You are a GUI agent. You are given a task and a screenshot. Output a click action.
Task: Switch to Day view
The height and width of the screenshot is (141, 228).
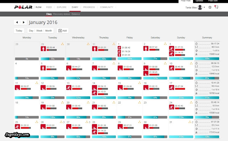point(31,31)
